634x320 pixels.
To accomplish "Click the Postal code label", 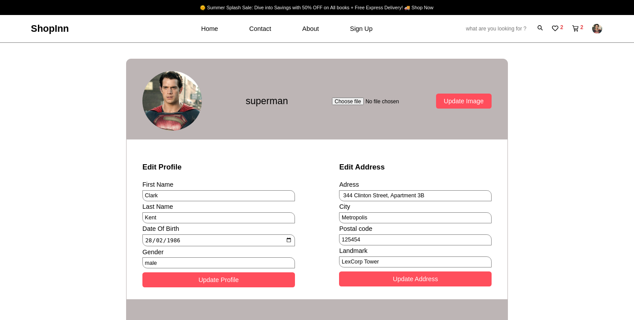I will pyautogui.click(x=356, y=229).
